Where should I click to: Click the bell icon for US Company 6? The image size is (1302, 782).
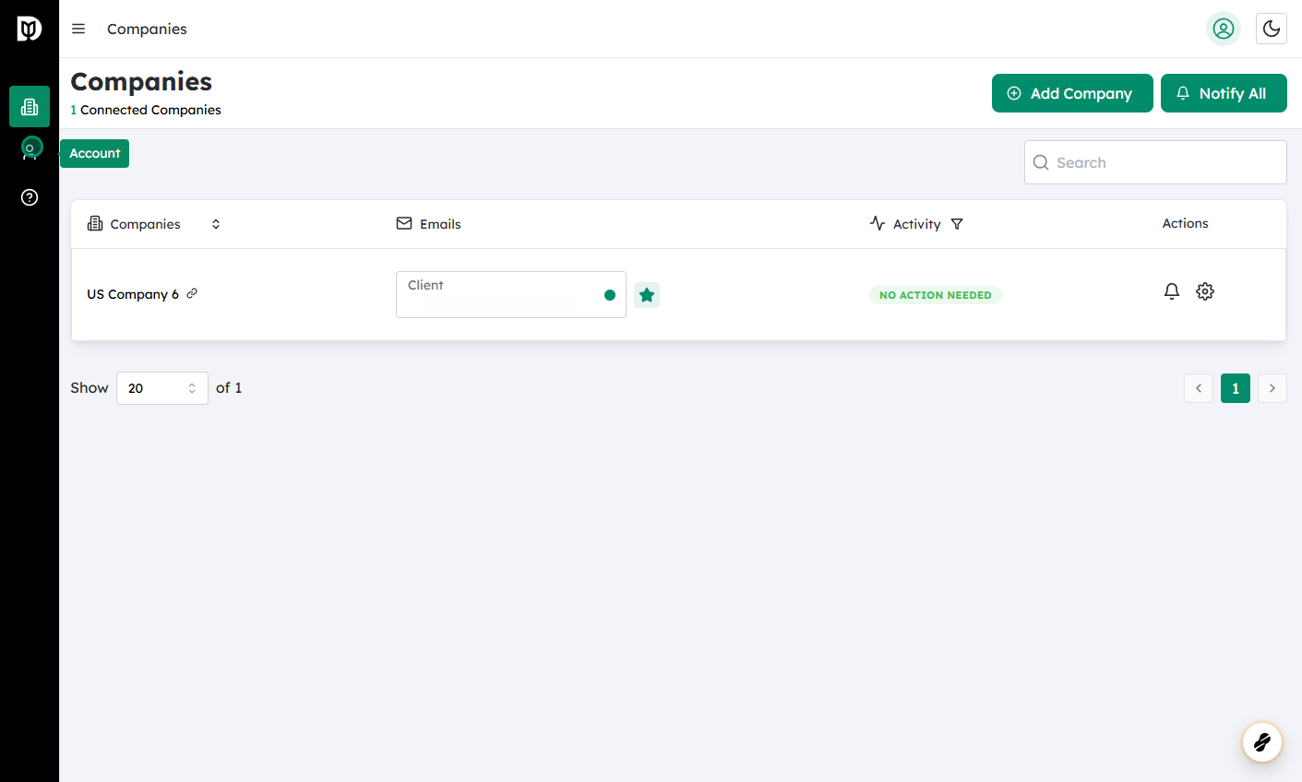click(x=1171, y=291)
